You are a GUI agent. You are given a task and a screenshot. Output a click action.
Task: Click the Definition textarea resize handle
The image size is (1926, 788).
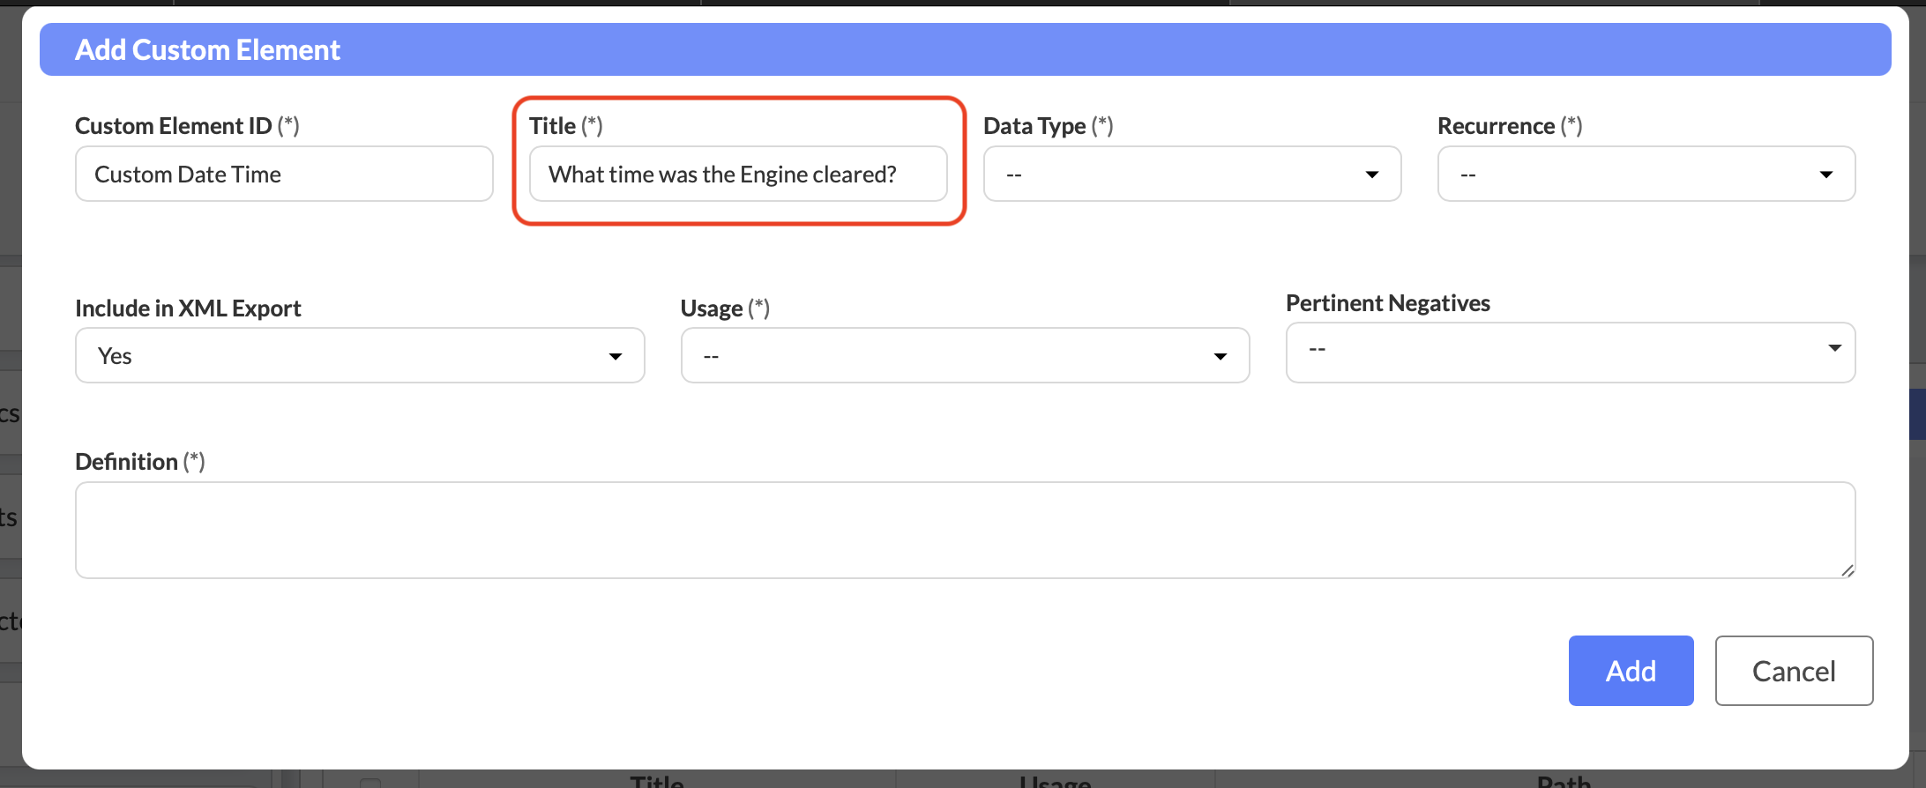pyautogui.click(x=1847, y=570)
